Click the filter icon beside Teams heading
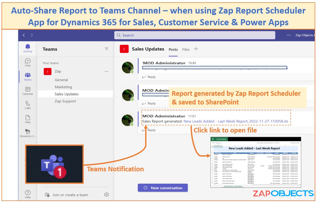 [x=107, y=49]
